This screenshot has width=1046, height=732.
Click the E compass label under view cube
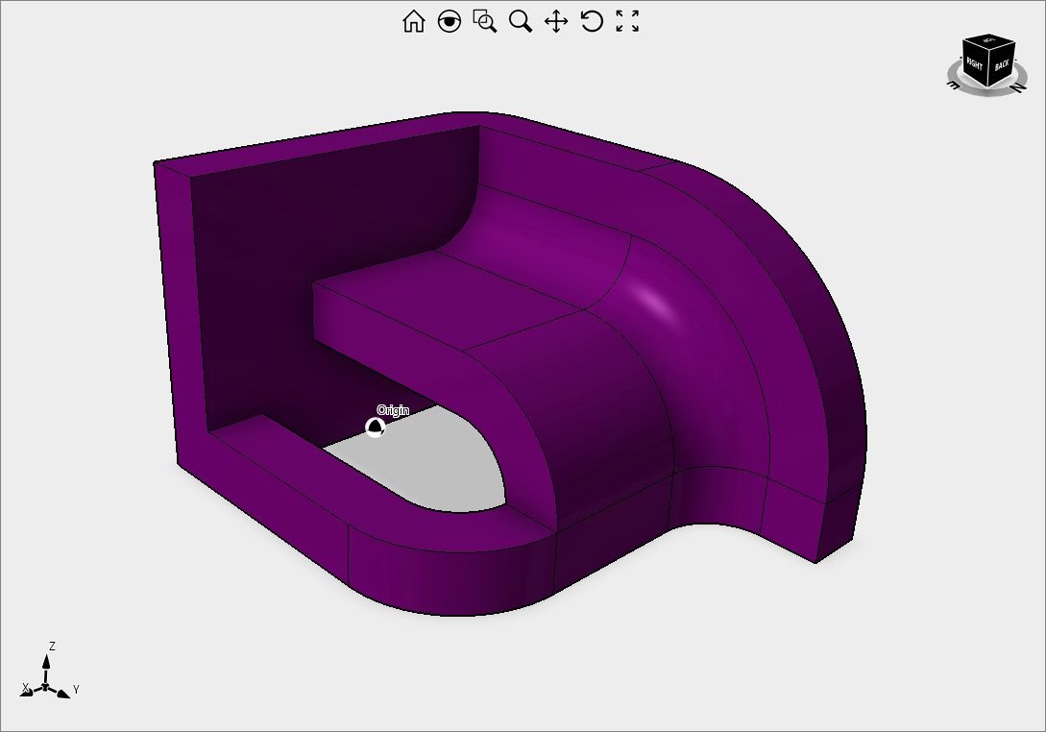954,85
